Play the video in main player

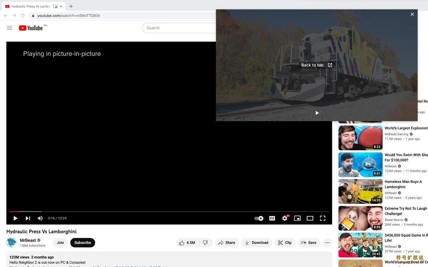[15, 218]
